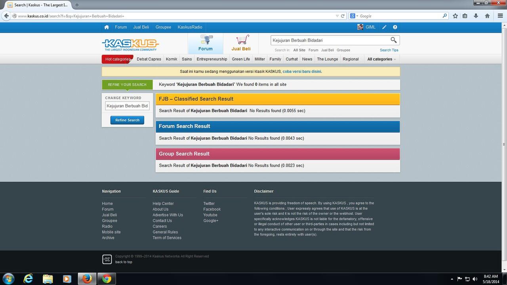Open the downloads arrow icon
Screen dimensions: 507x285
[x=476, y=16]
